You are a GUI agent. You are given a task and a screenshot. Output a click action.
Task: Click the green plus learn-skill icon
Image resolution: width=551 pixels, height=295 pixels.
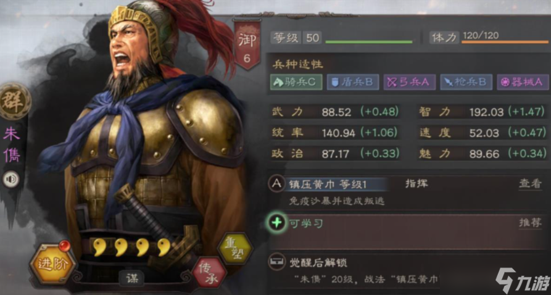pos(276,223)
